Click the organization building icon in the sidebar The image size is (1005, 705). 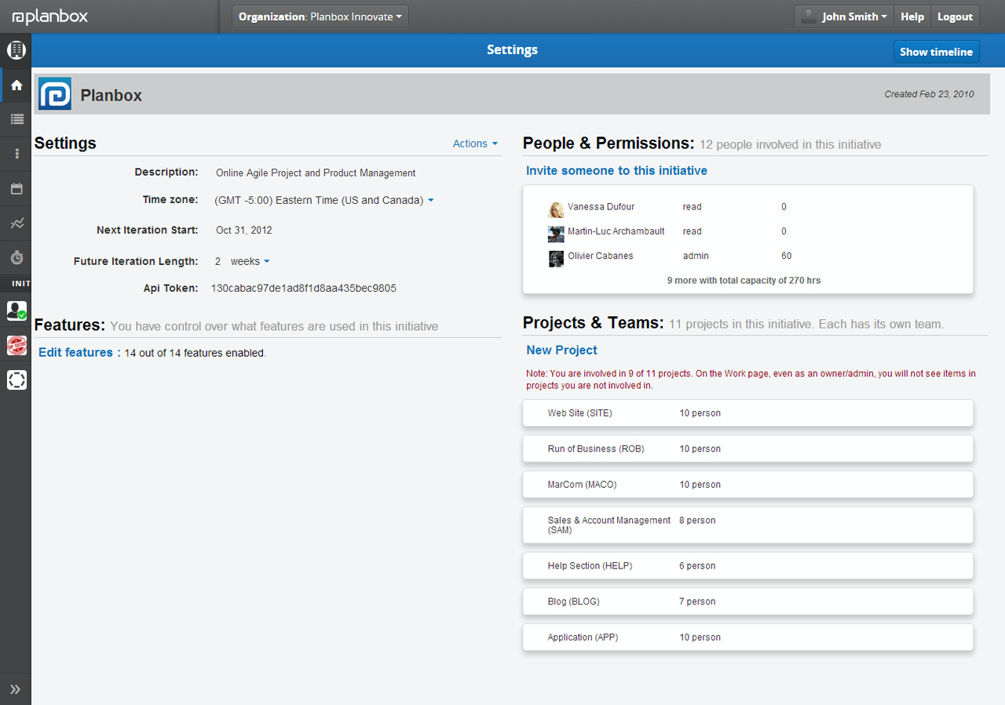(16, 50)
